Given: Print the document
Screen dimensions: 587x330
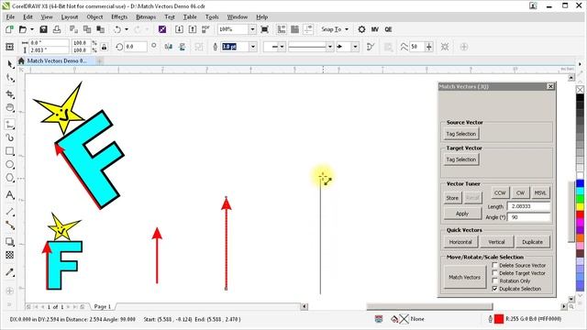Looking at the screenshot, I should (57, 29).
